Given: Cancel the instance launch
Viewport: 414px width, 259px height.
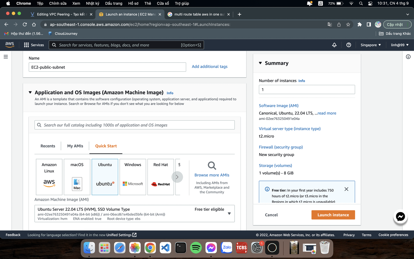Looking at the screenshot, I should (x=271, y=215).
